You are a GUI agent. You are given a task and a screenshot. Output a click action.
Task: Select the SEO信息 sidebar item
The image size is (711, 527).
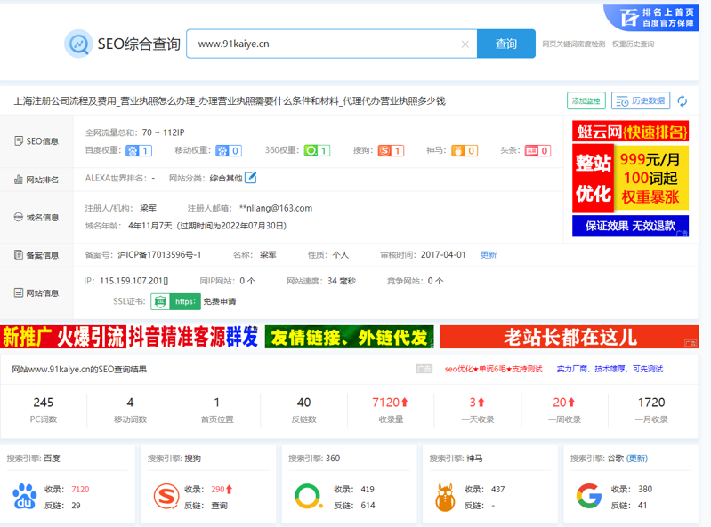pyautogui.click(x=36, y=141)
